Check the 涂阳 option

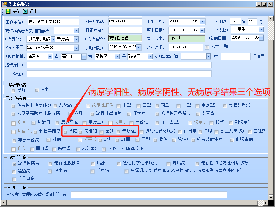[x=65, y=132]
